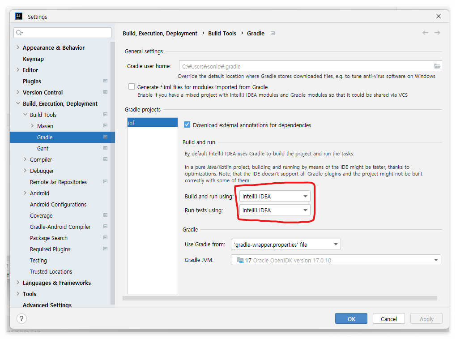Click the settings tree vertical scrollbar

pyautogui.click(x=113, y=173)
